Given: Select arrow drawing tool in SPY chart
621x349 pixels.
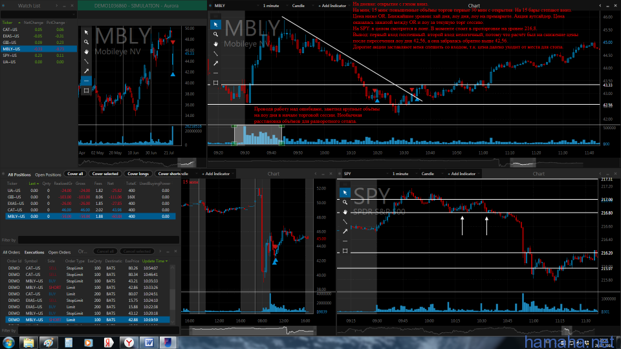Looking at the screenshot, I should (345, 231).
